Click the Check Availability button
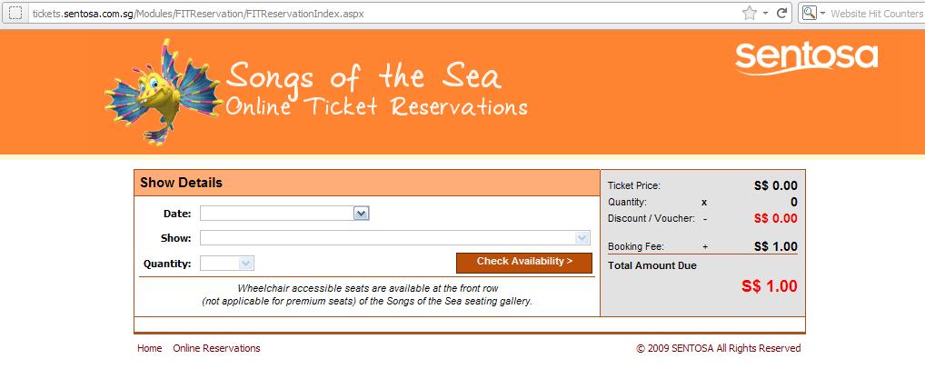 [x=524, y=263]
